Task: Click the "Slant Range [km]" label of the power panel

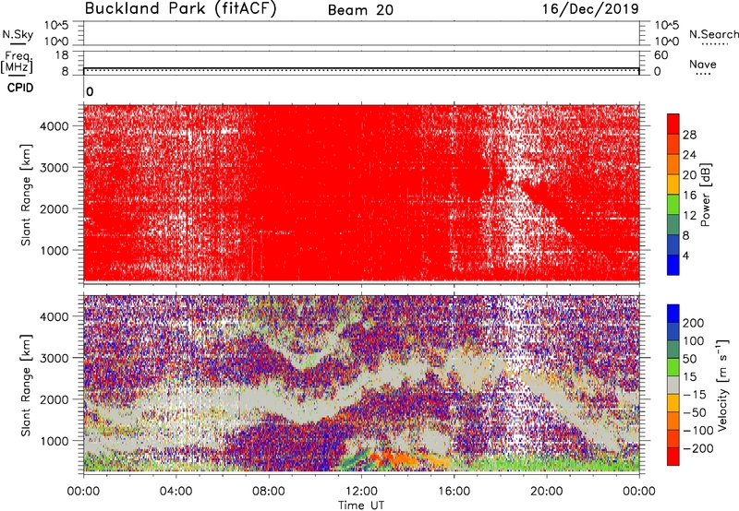Action: point(27,195)
